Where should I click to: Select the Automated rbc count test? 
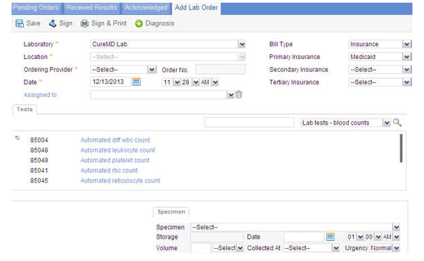(109, 170)
